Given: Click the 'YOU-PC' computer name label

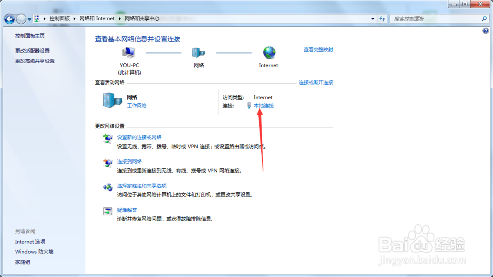Looking at the screenshot, I should click(129, 65).
